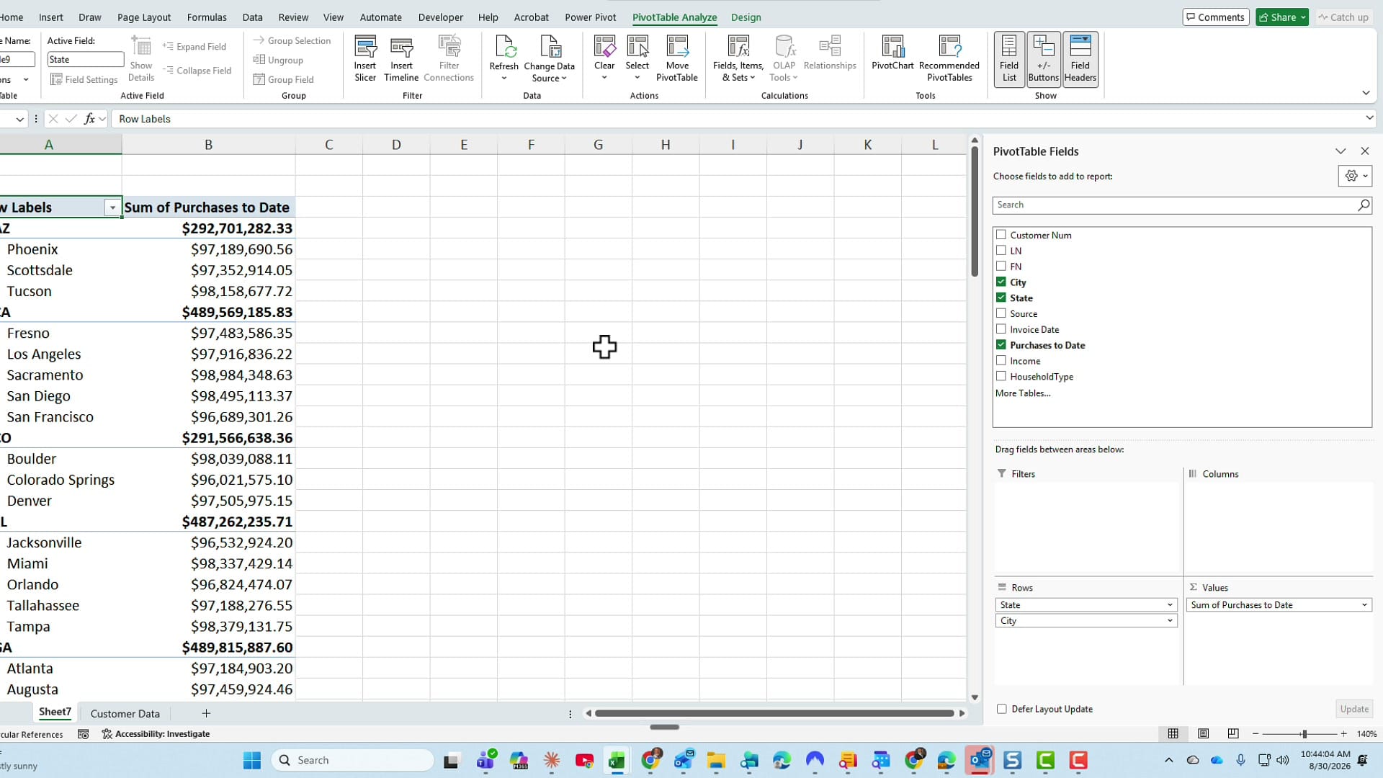This screenshot has height=778, width=1383.
Task: Switch to Page Break Preview in status bar
Action: tap(1233, 733)
